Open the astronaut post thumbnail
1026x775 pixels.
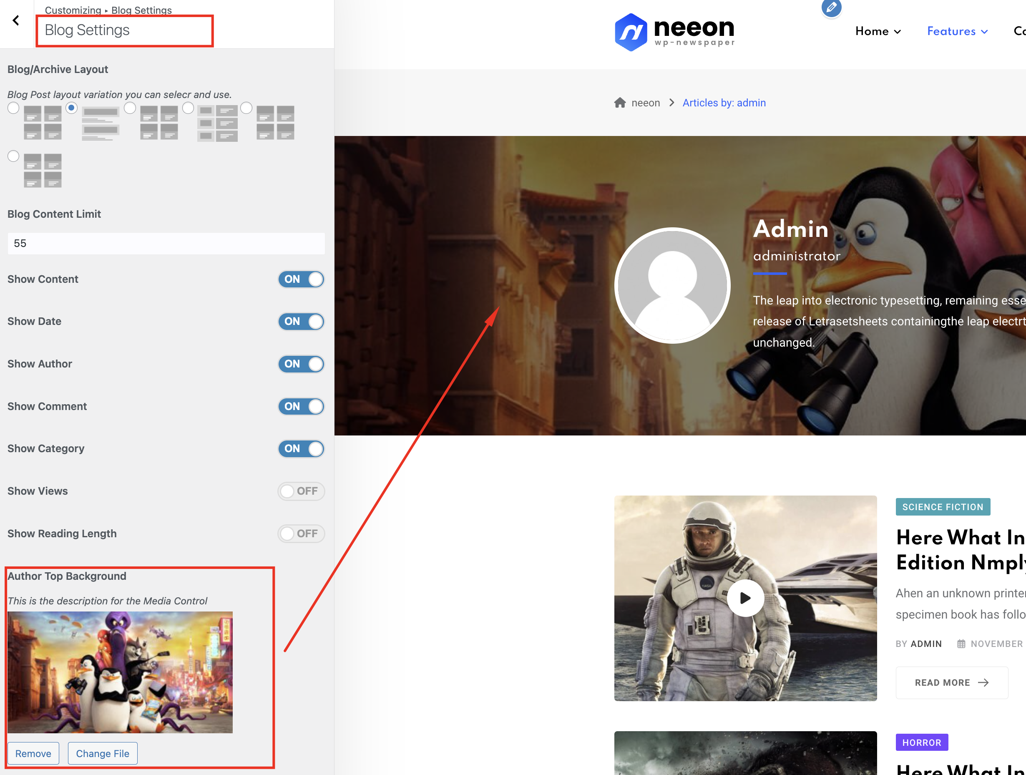745,598
